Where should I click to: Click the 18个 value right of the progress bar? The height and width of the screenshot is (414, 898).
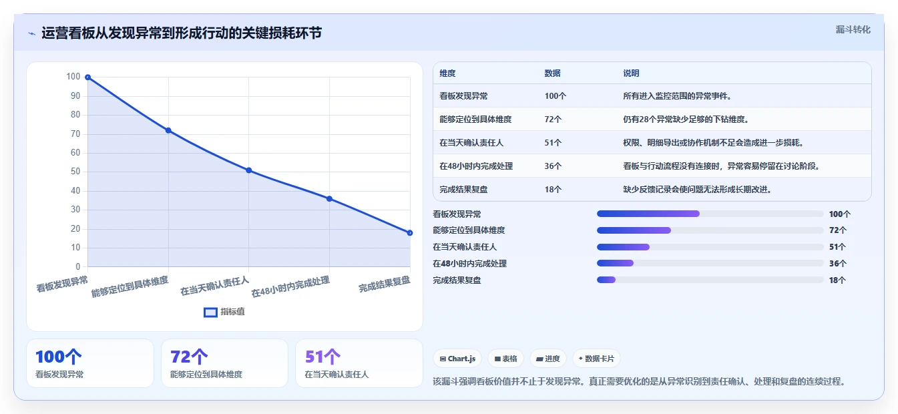[837, 280]
